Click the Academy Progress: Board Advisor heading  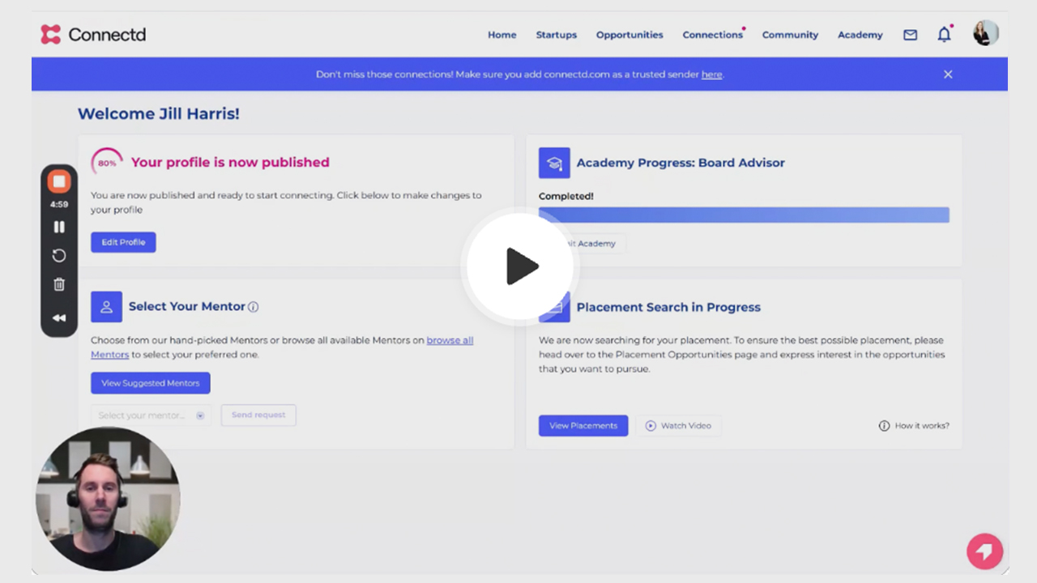(x=681, y=163)
